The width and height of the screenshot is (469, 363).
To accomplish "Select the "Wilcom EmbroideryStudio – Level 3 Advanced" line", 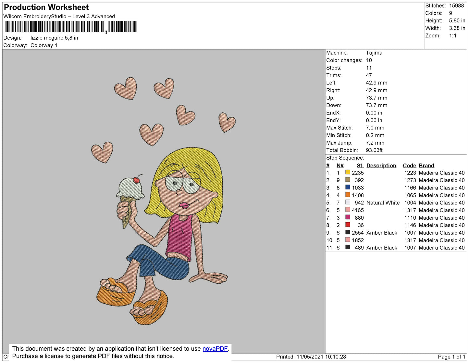I will pos(59,16).
